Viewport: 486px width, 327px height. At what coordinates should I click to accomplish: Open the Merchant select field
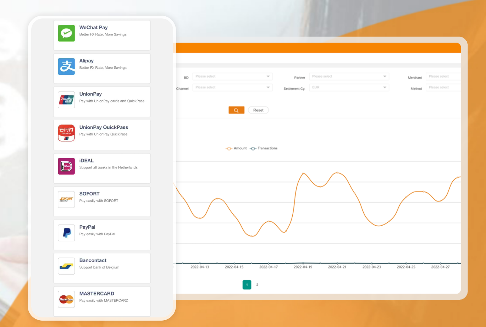coord(443,77)
